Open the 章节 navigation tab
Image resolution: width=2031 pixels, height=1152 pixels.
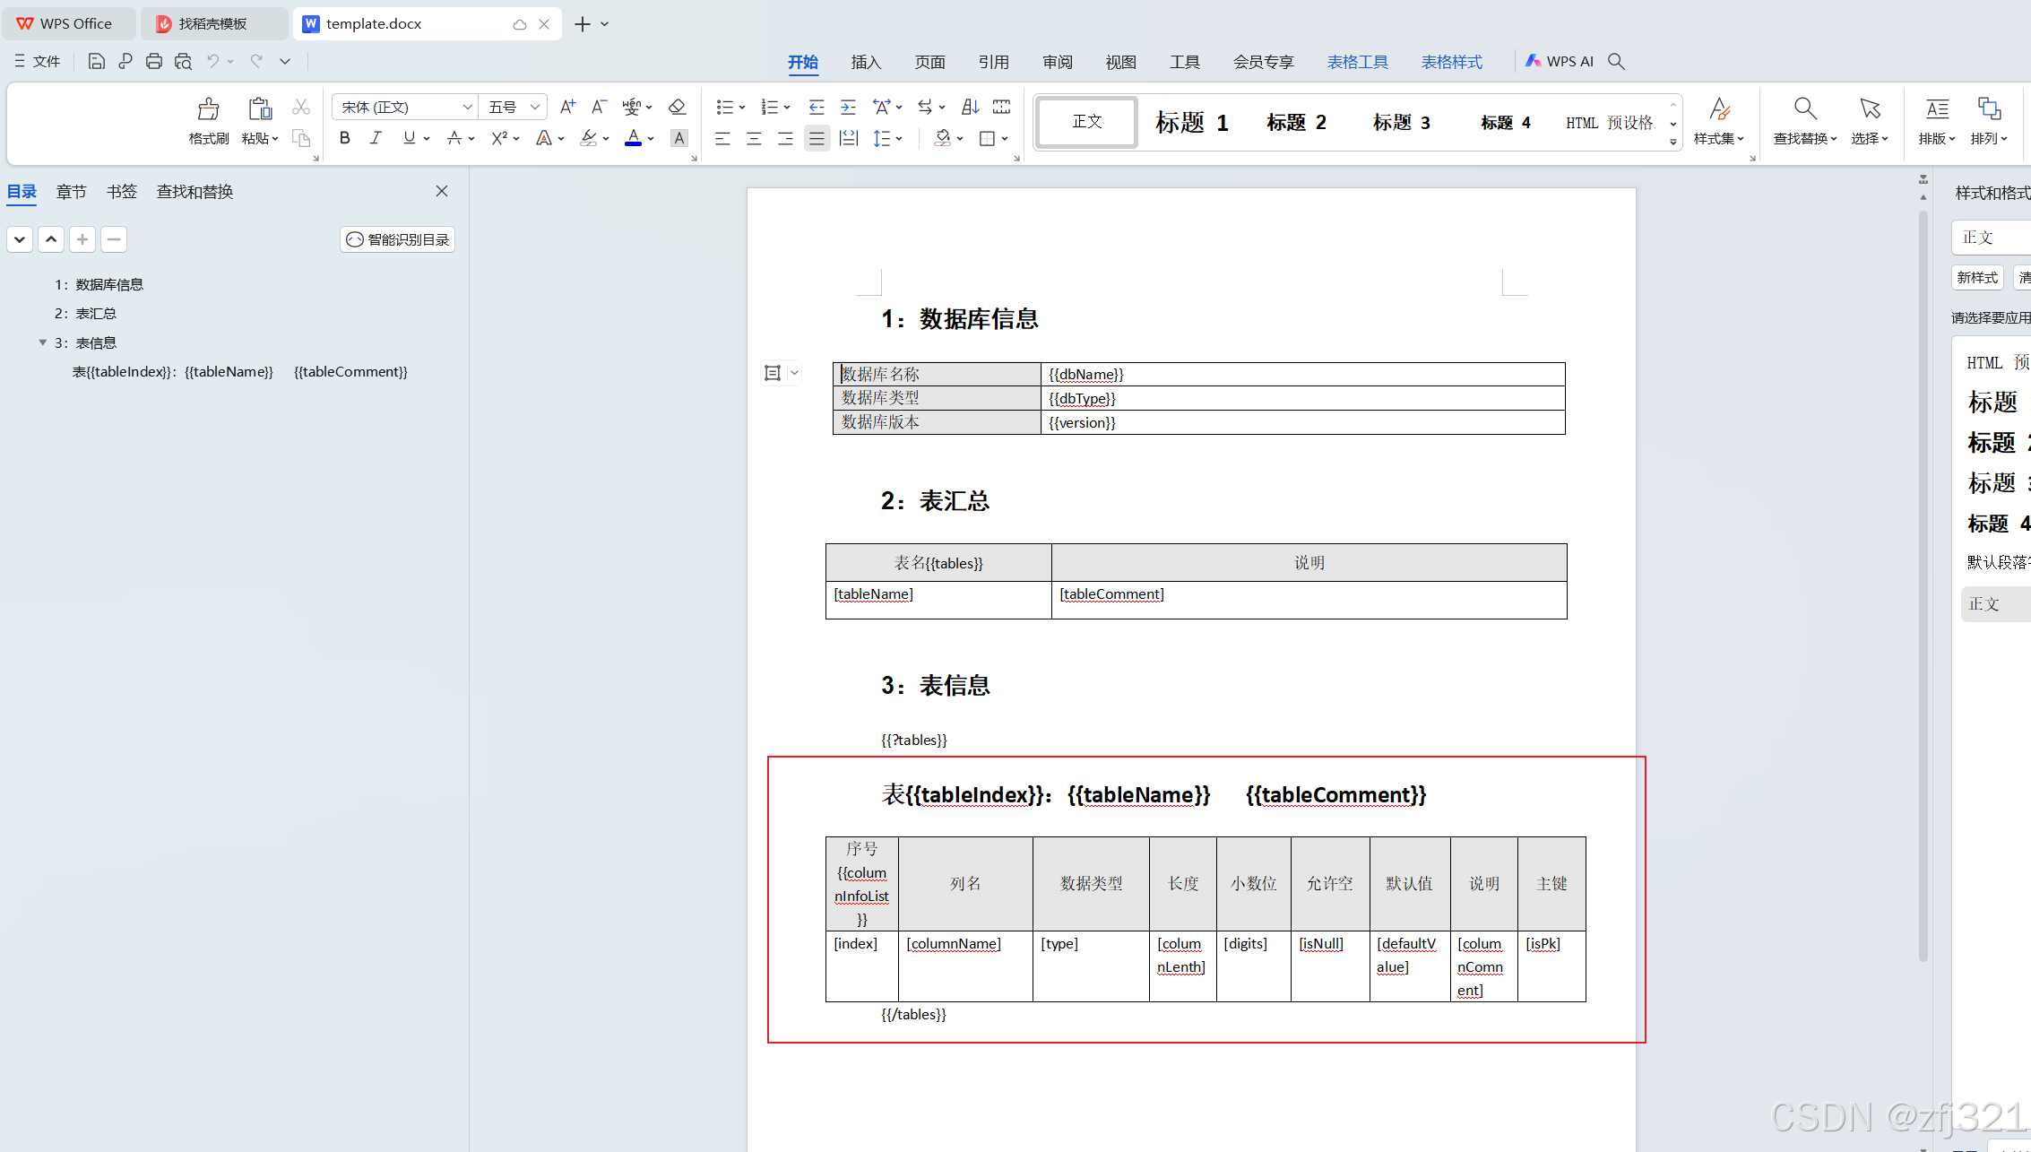click(x=71, y=192)
